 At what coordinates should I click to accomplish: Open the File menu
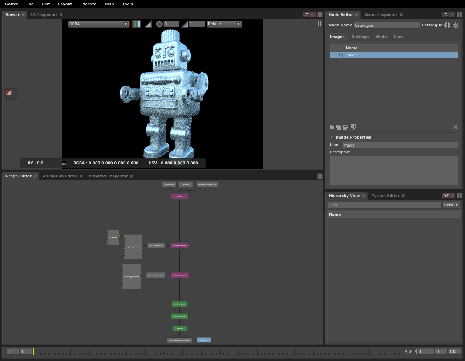pos(30,4)
